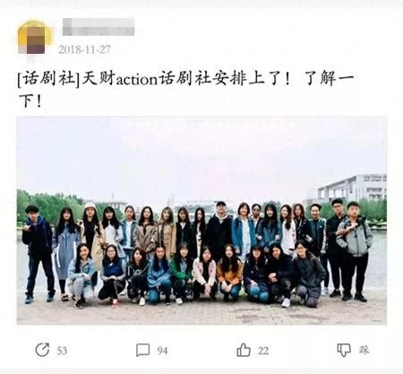Open the blurred username of the poster

(99, 27)
